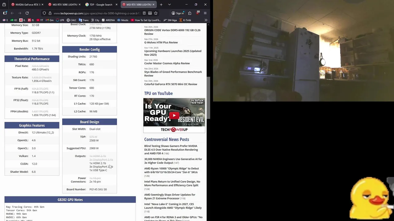Open AMD Stops Driver Updates Ryzen Z1 post
Image resolution: width=394 pixels, height=221 pixels.
(170, 196)
